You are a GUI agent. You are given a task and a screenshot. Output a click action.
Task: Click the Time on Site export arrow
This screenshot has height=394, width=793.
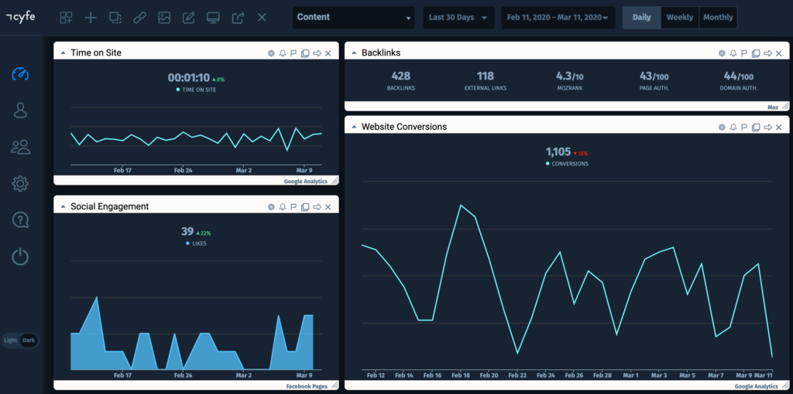tap(317, 53)
